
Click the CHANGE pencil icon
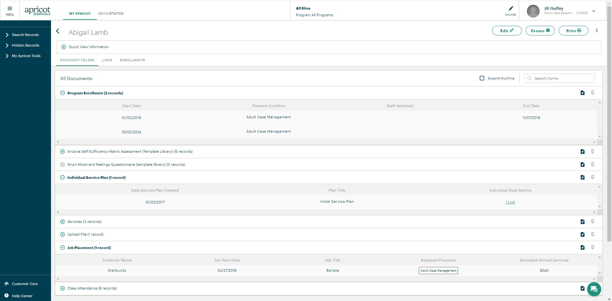coord(511,9)
